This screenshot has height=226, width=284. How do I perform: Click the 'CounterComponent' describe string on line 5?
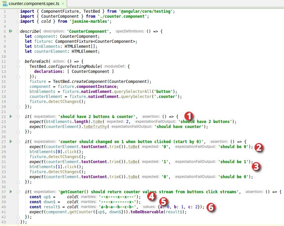(88, 31)
